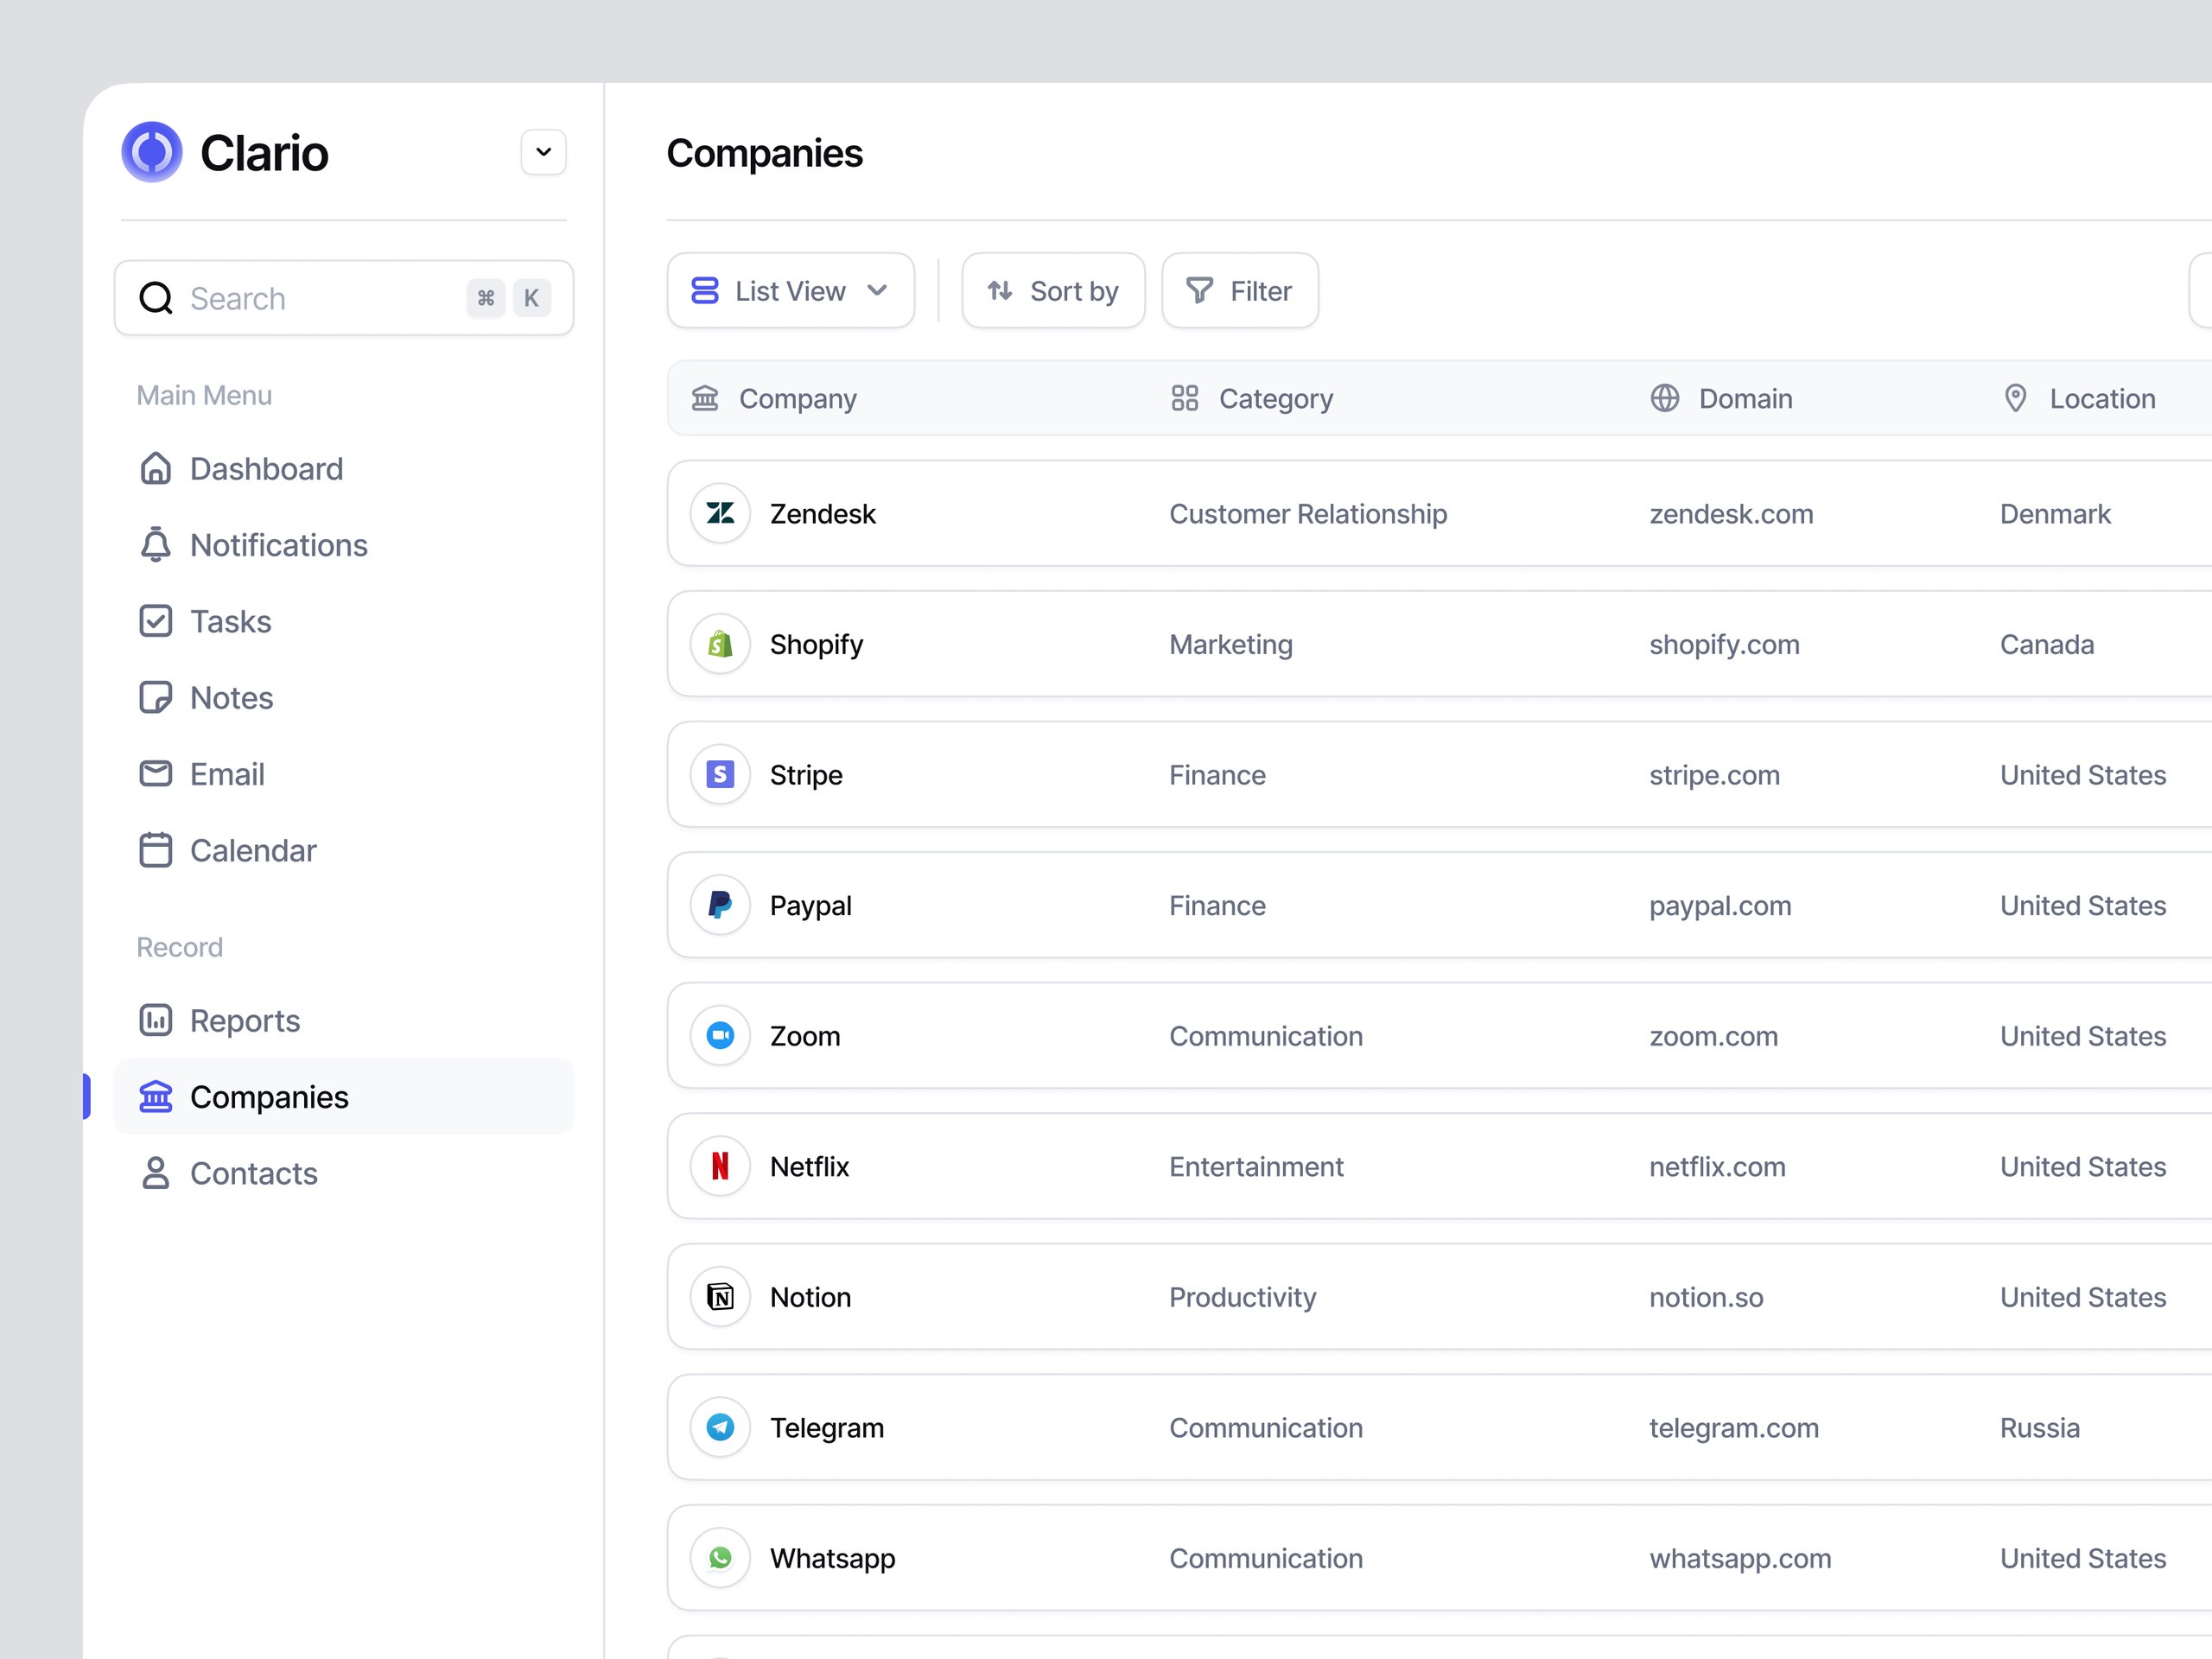Click the Category column header

tap(1251, 399)
